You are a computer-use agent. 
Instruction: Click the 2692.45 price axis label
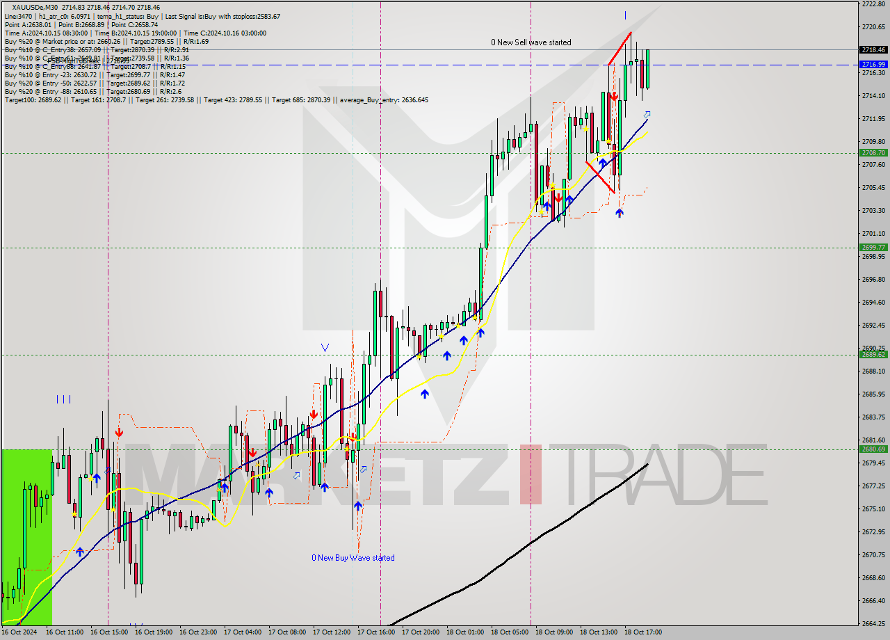click(873, 325)
